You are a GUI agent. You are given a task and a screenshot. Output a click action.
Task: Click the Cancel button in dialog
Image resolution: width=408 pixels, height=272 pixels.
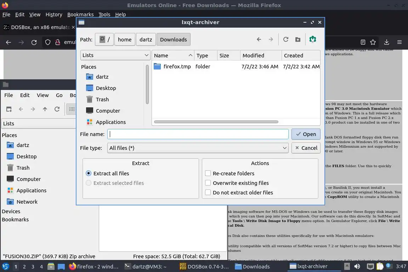306,148
